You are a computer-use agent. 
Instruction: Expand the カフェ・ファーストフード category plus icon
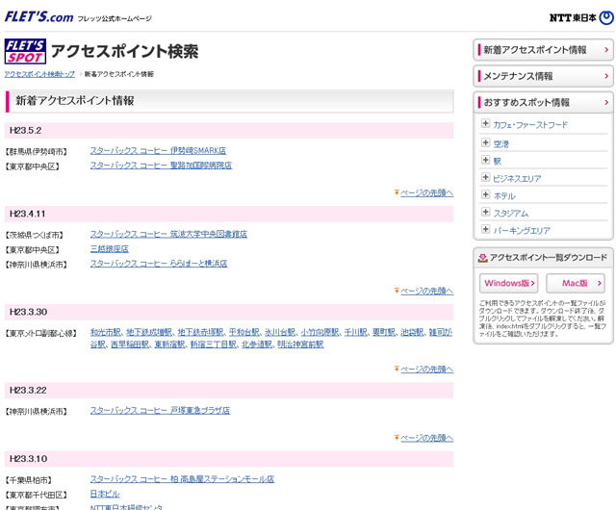click(485, 123)
